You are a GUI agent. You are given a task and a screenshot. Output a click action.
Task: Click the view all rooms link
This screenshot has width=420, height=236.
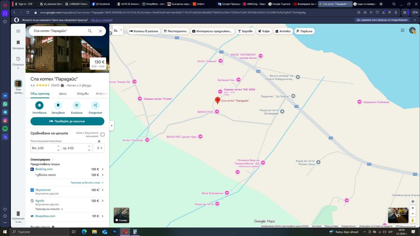click(87, 183)
